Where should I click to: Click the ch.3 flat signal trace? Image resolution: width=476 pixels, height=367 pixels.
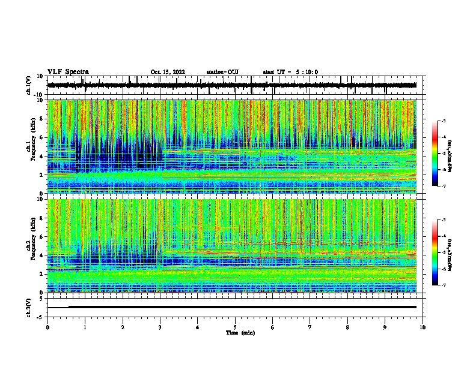[x=232, y=307]
